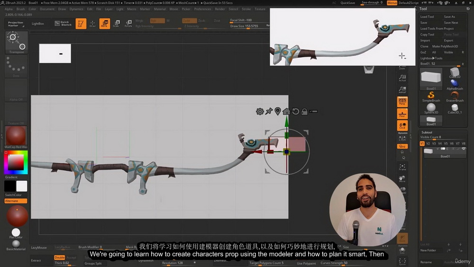Toggle Local symmetry mode
Viewport: 474px width, 267px height.
[402, 126]
